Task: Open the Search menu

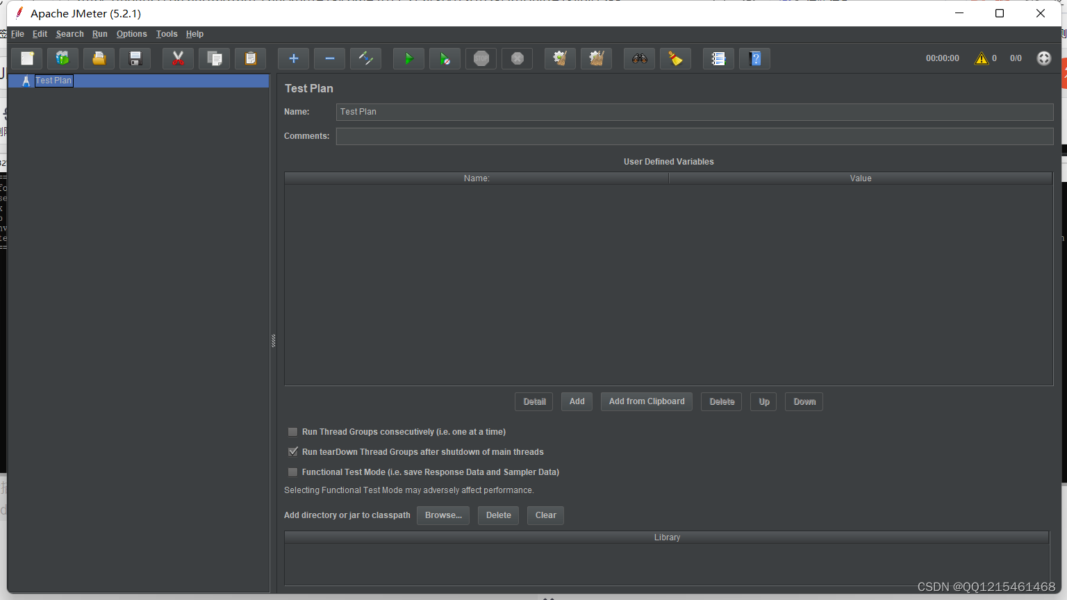Action: point(69,34)
